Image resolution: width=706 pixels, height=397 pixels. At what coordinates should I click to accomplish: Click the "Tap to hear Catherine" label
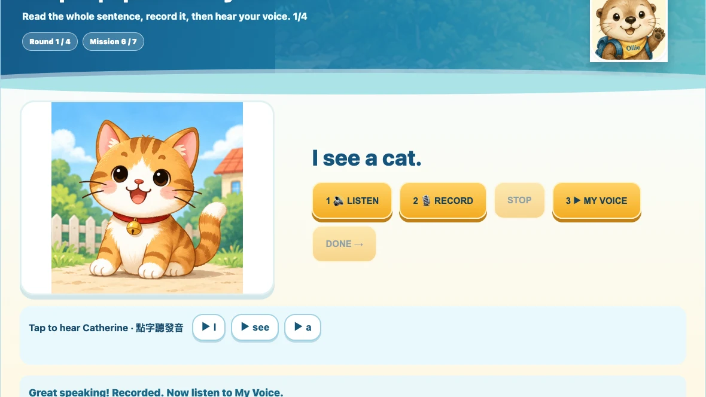click(106, 328)
